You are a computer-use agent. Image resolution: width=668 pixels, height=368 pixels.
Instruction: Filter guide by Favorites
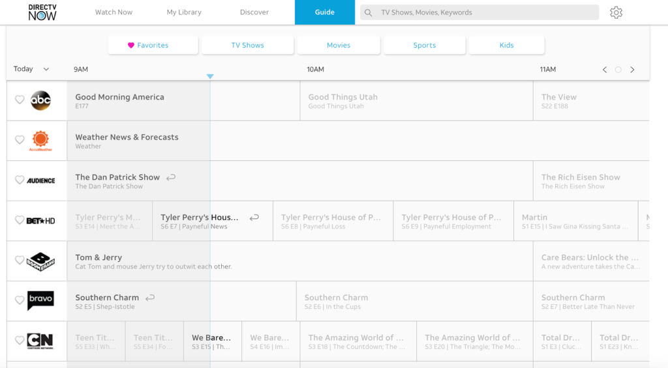click(x=153, y=45)
